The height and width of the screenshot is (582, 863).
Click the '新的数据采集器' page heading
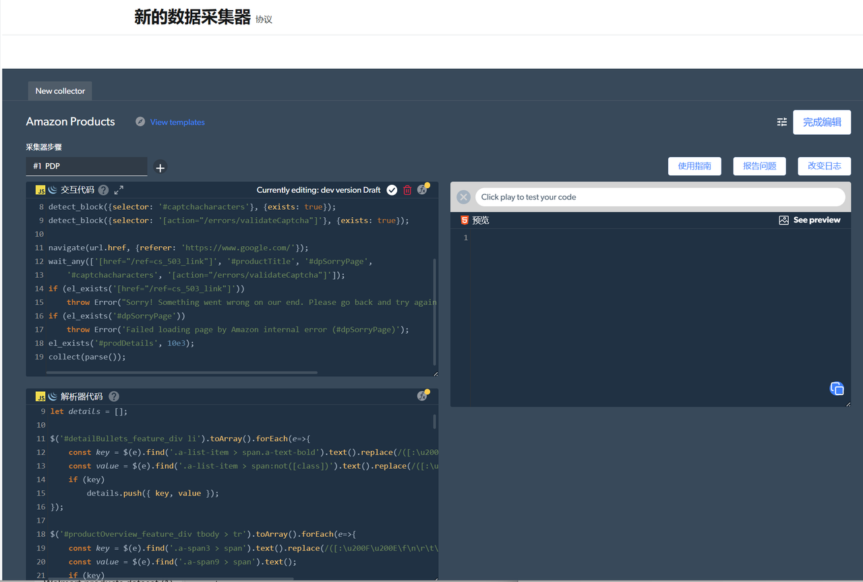pos(192,18)
